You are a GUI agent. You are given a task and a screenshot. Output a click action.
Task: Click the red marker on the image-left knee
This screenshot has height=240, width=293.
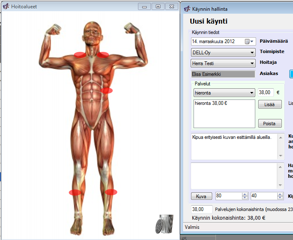tap(75, 192)
